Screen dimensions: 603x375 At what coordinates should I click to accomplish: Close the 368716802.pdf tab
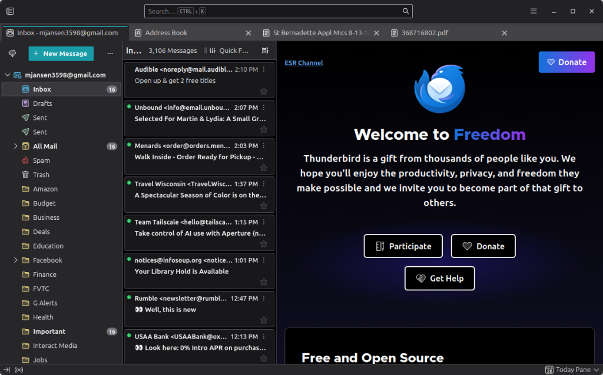click(x=505, y=33)
